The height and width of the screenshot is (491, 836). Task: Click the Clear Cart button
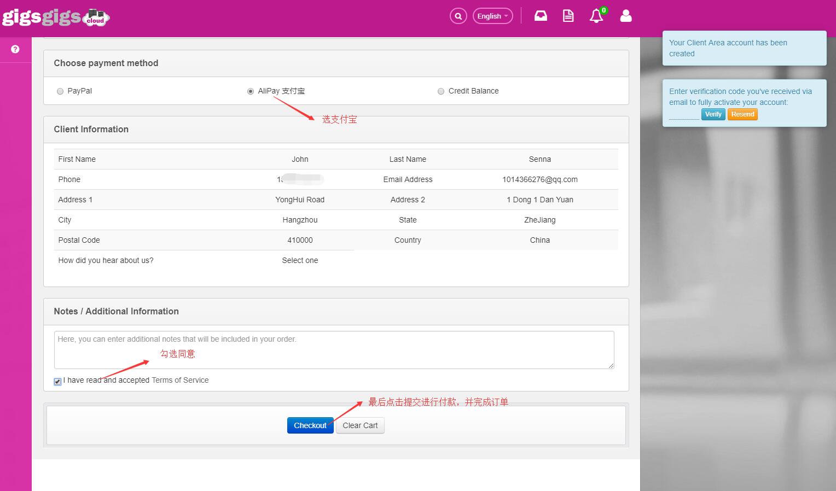click(360, 425)
